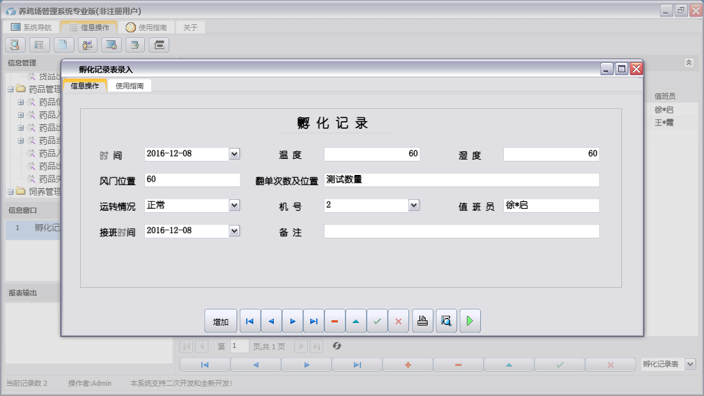This screenshot has height=396, width=704.
Task: Jump to first record in the dialog navigator
Action: (250, 321)
